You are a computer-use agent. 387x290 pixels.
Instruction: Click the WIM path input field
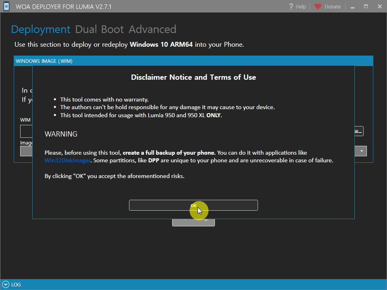click(x=26, y=131)
